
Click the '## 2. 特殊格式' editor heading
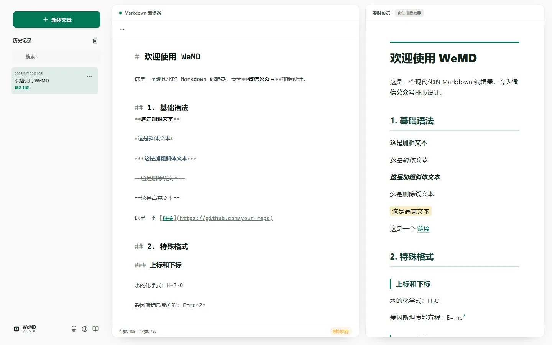point(161,246)
